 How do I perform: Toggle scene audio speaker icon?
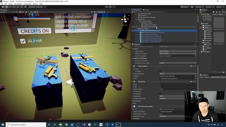(23, 12)
